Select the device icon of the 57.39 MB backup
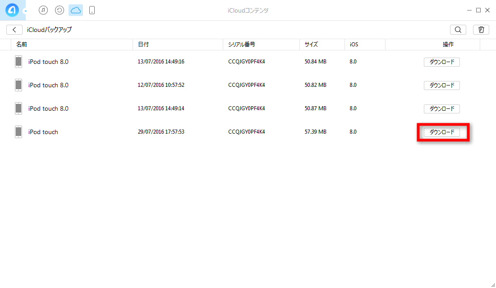The height and width of the screenshot is (288, 496). (18, 132)
